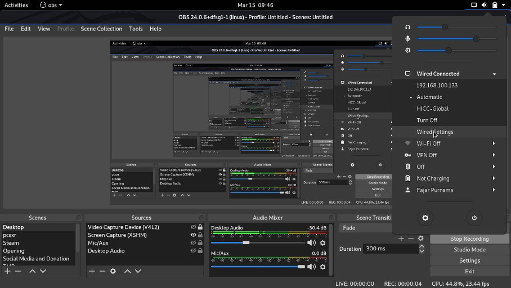Click the top bar network icon
Image resolution: width=511 pixels, height=288 pixels.
click(x=474, y=5)
